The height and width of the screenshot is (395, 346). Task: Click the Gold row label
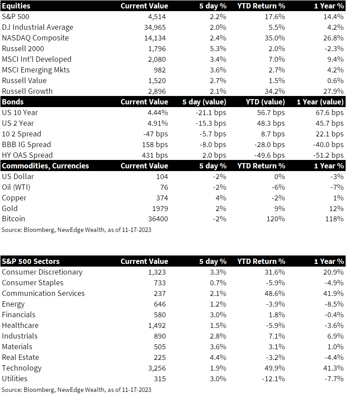[10, 208]
